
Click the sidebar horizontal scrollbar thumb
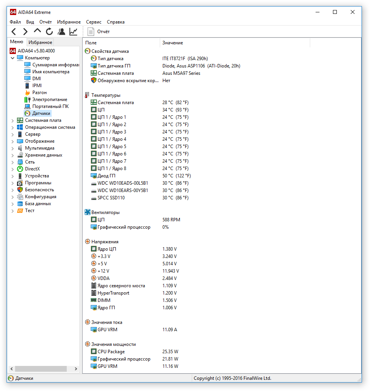tap(41, 369)
